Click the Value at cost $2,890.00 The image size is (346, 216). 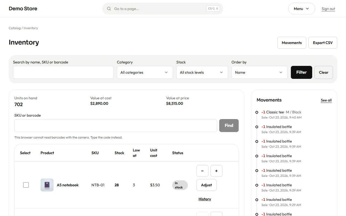(99, 103)
